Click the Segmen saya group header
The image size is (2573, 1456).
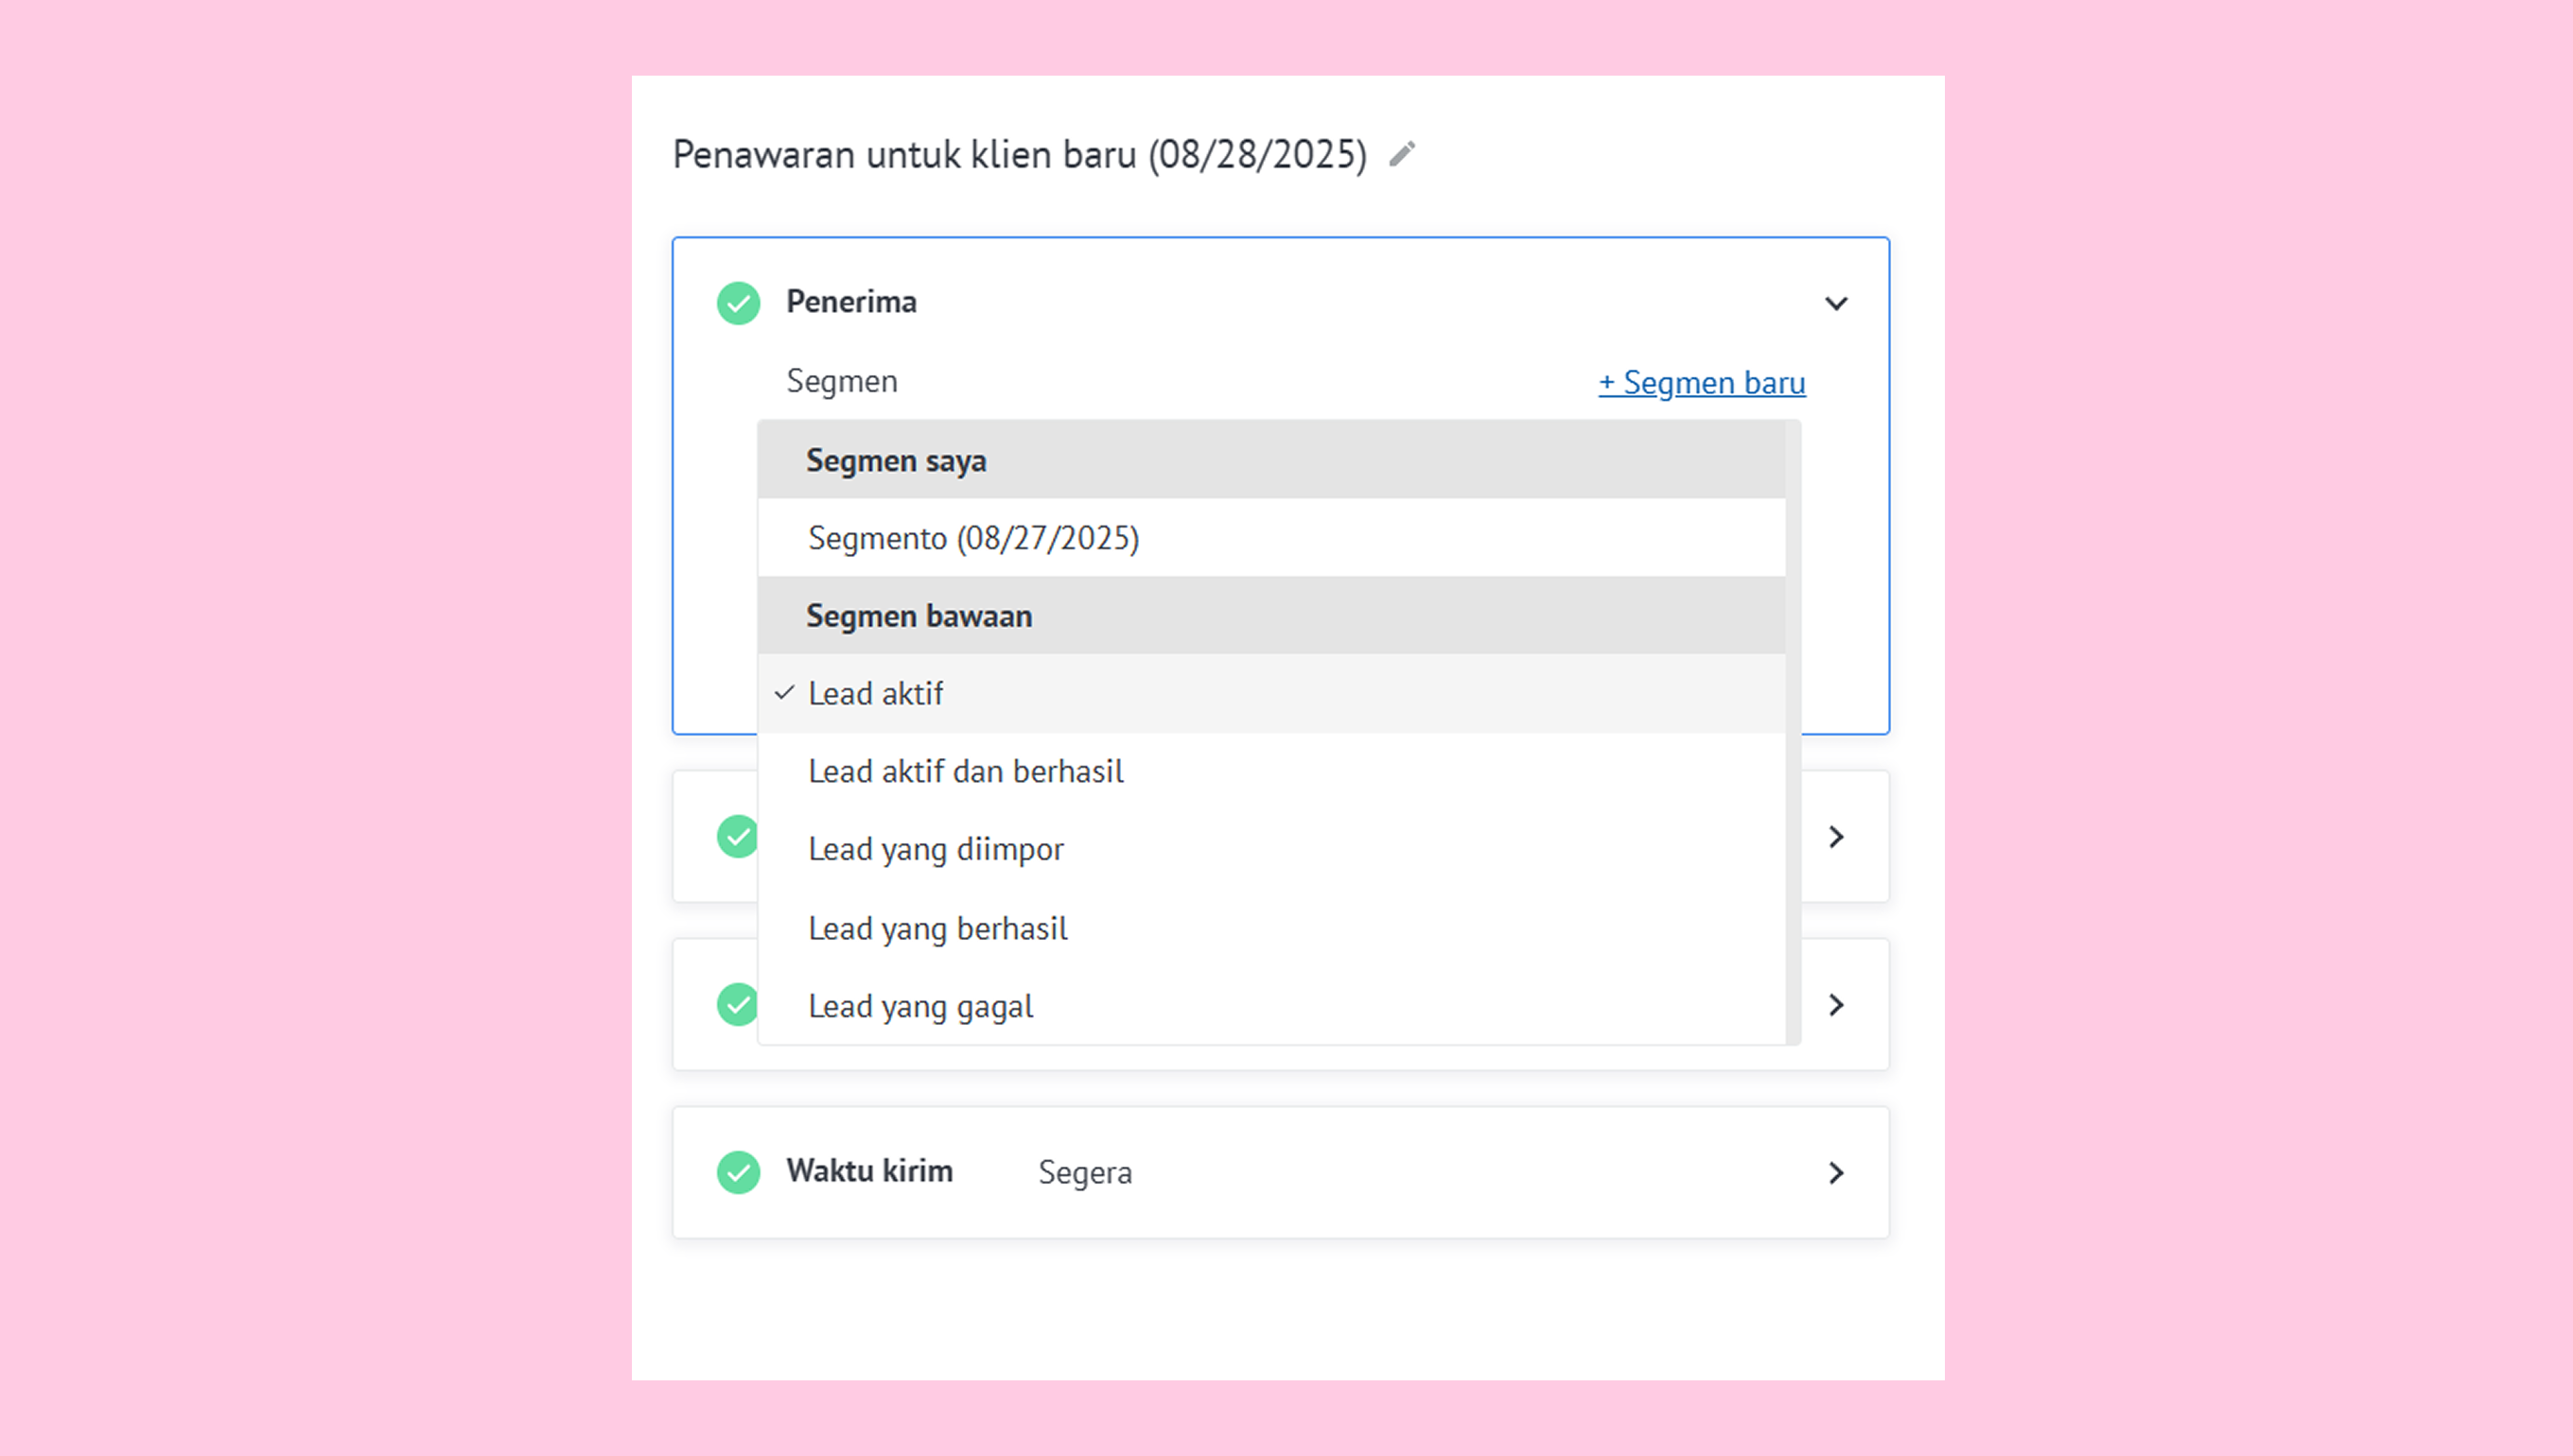(x=896, y=460)
